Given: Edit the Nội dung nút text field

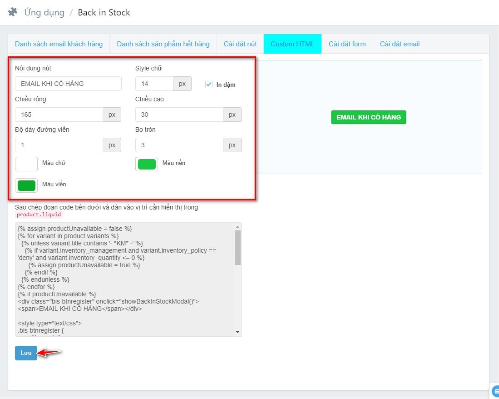Looking at the screenshot, I should (x=68, y=84).
